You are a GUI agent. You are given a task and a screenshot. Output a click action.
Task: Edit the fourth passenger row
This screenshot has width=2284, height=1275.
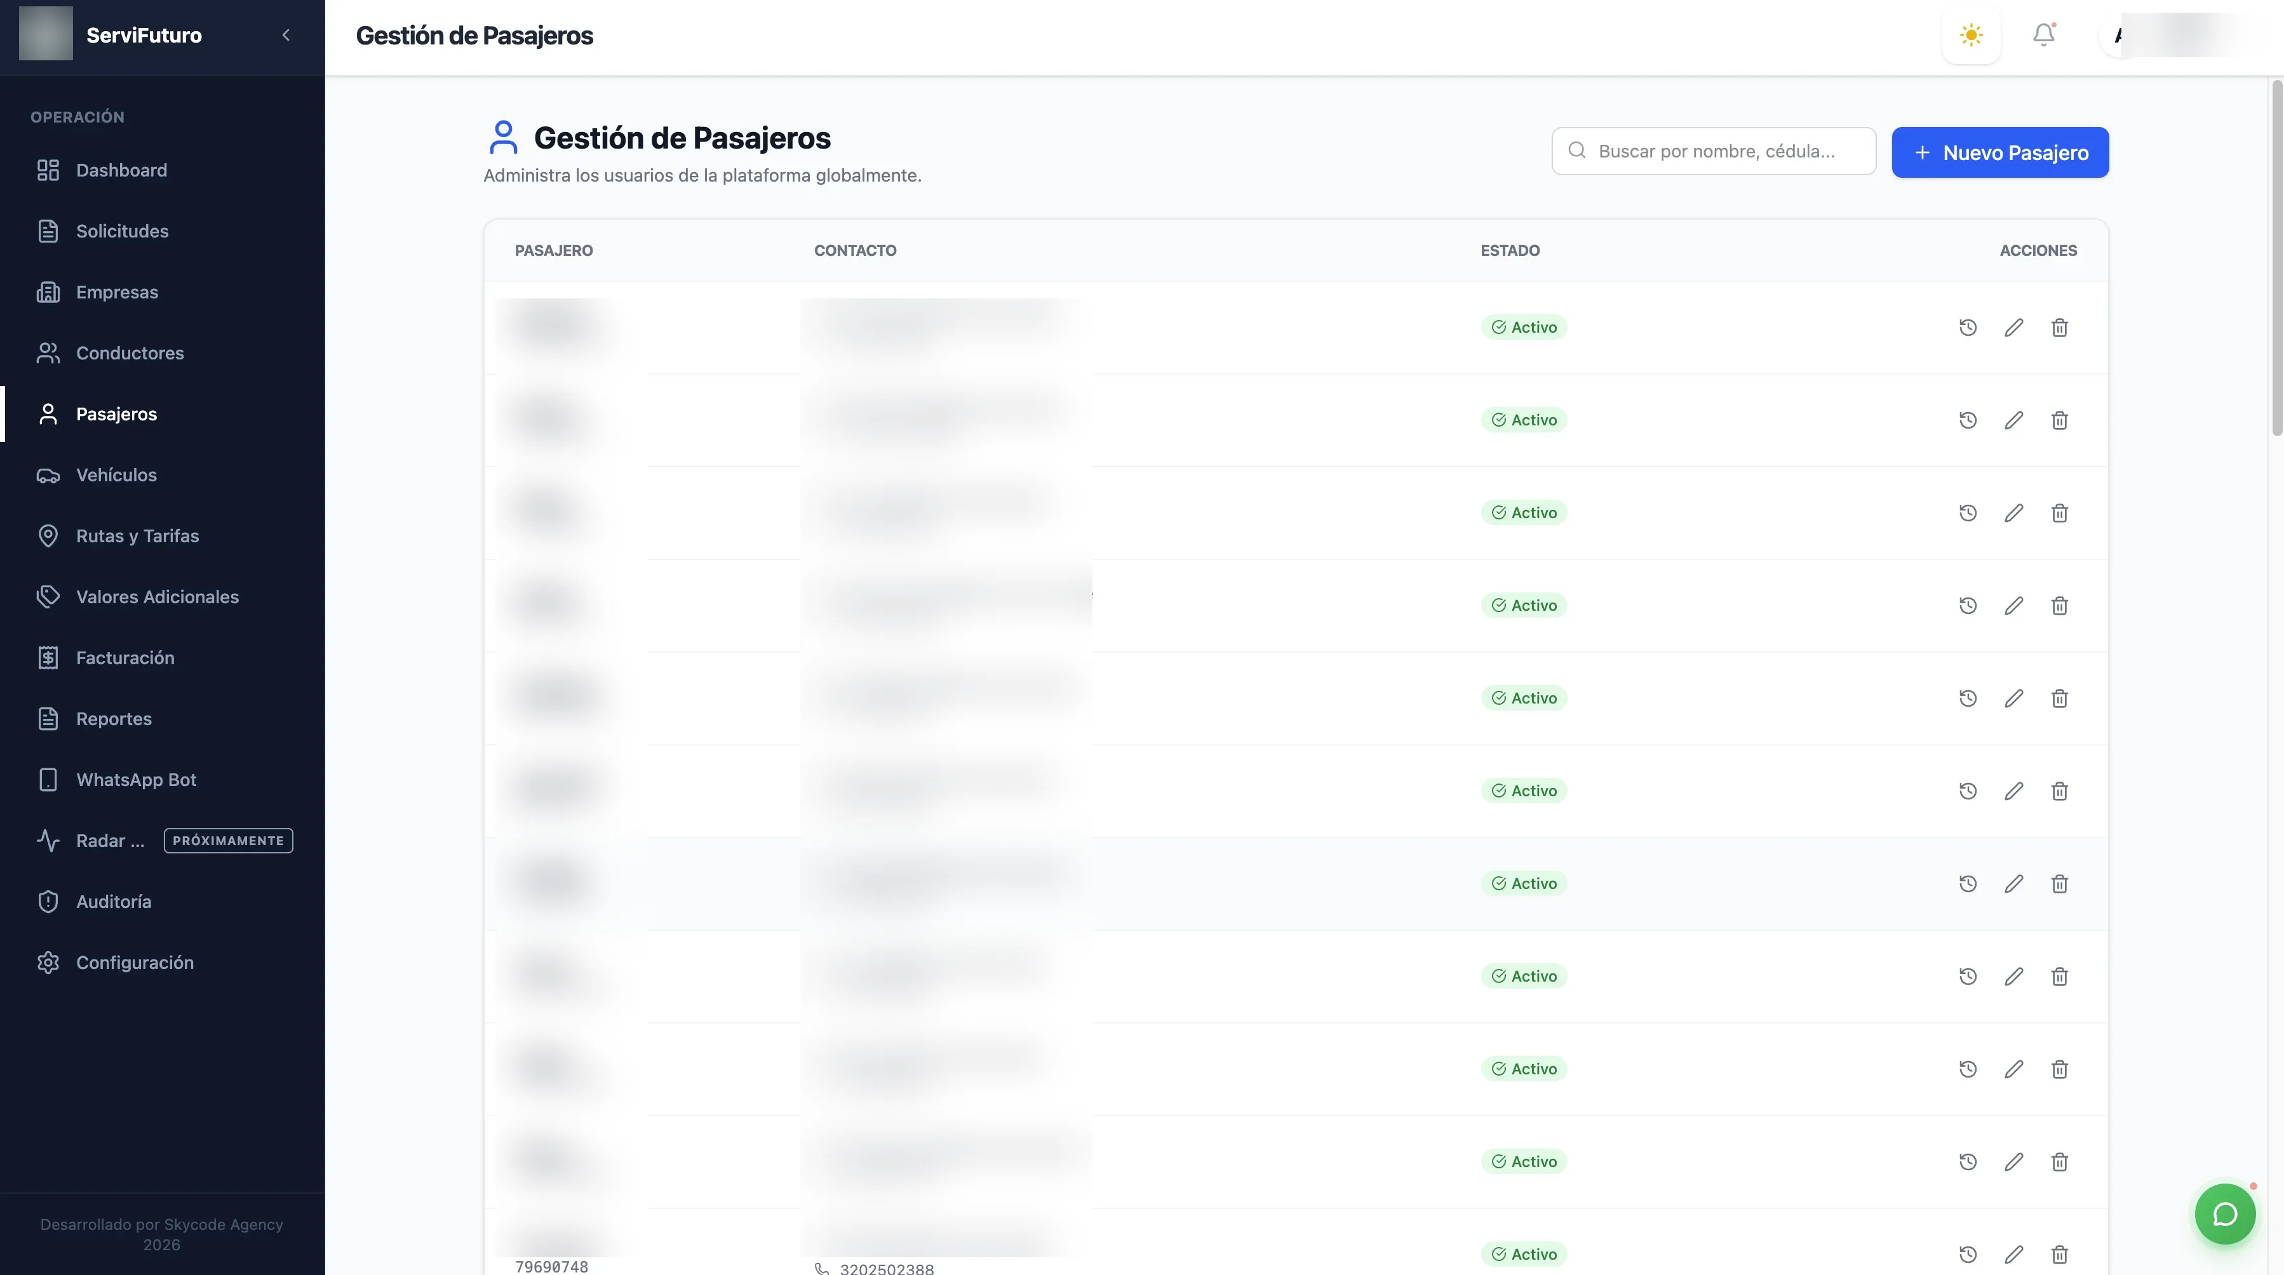click(x=2013, y=606)
